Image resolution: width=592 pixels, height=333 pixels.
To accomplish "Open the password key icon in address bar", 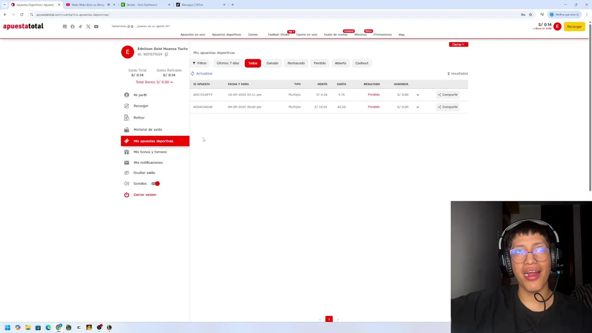I will [x=523, y=14].
